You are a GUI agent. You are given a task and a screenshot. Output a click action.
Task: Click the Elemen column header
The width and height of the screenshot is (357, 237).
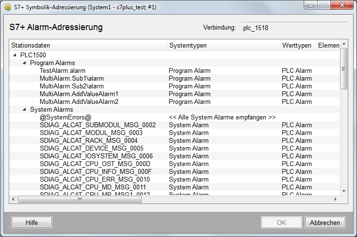pos(328,45)
